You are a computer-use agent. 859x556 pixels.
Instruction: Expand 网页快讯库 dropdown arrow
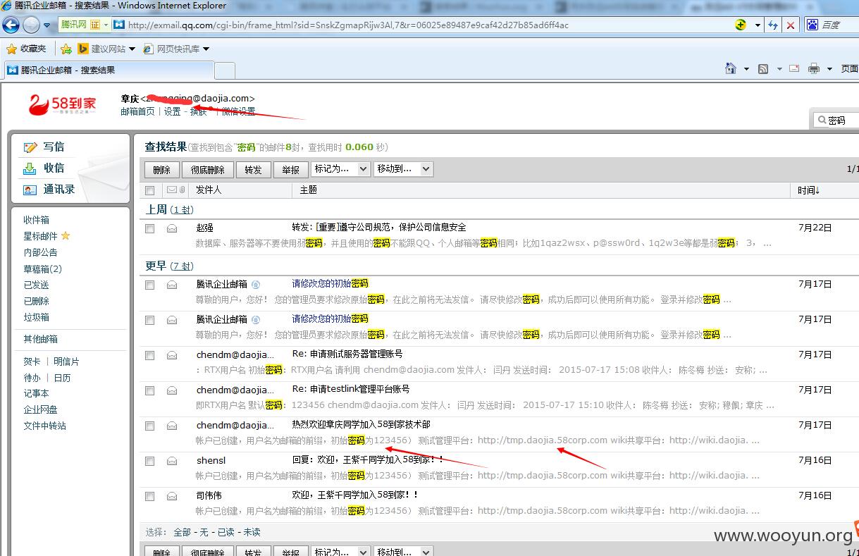(x=206, y=49)
